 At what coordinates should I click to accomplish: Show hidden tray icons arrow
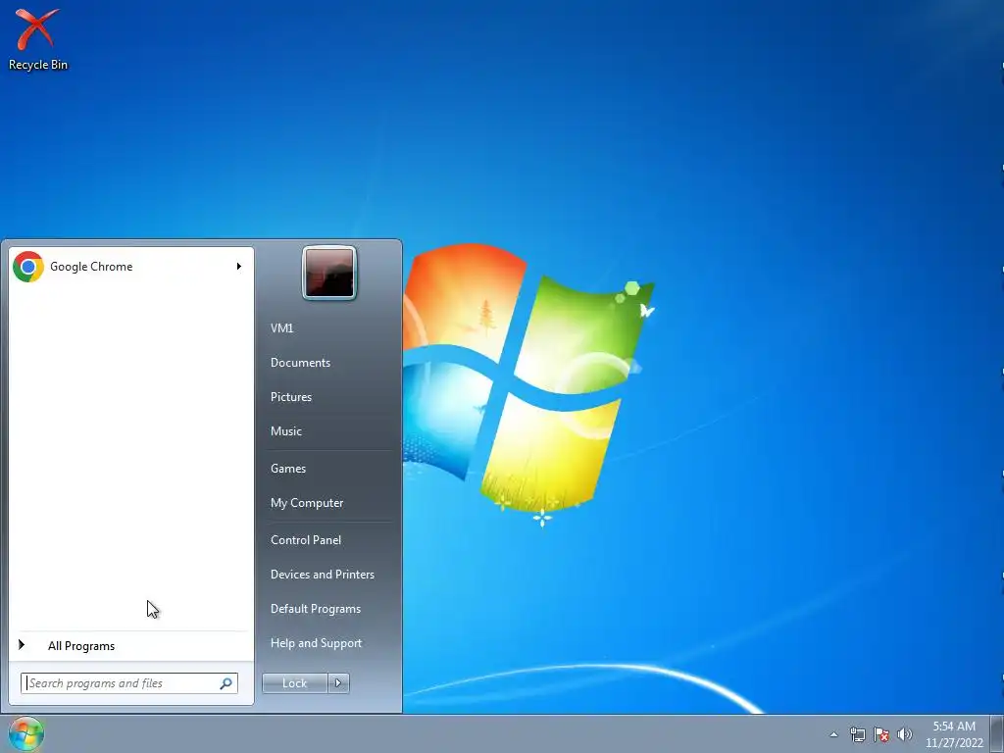click(833, 734)
